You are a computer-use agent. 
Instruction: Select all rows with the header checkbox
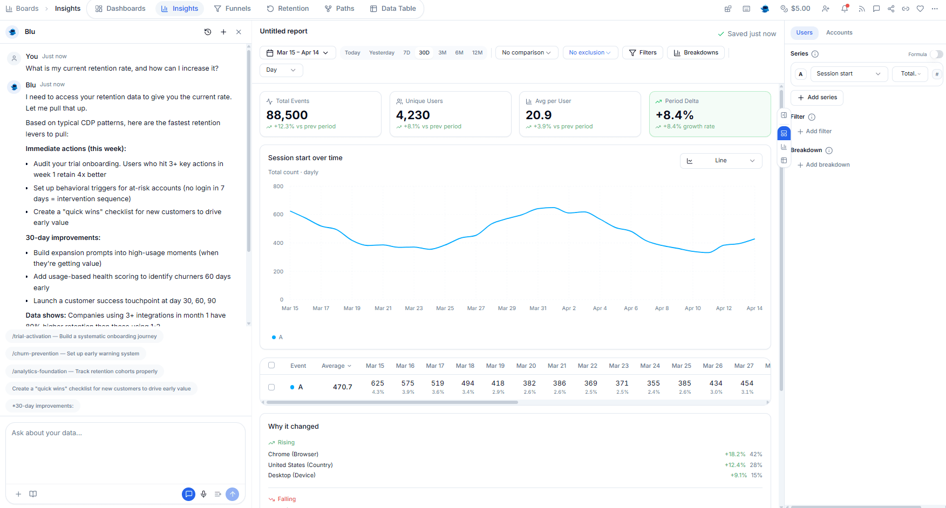[271, 365]
